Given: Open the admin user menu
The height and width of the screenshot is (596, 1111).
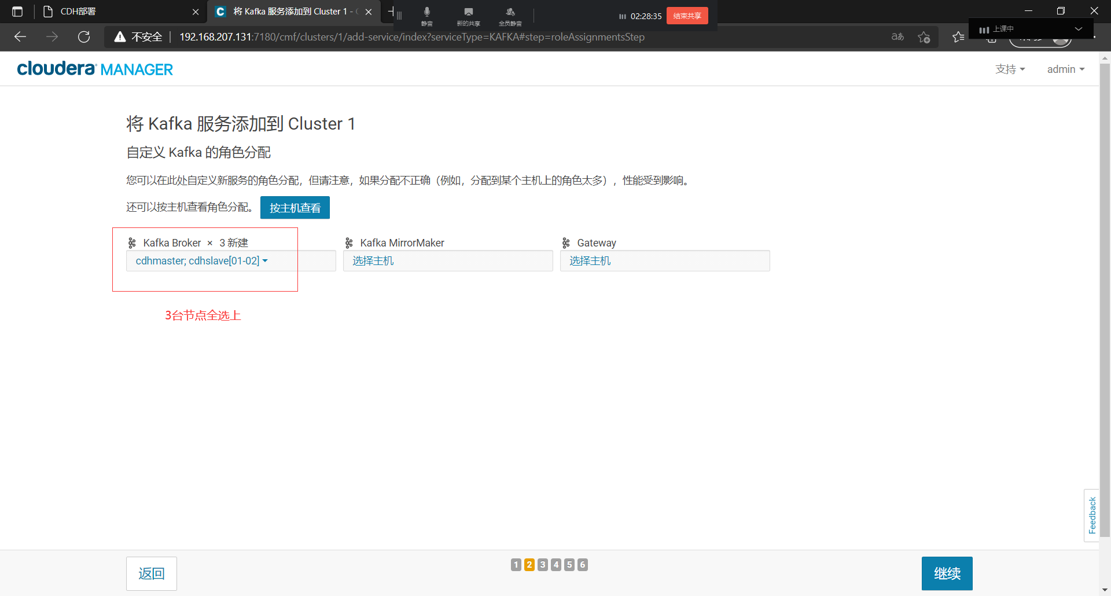Looking at the screenshot, I should (1065, 69).
